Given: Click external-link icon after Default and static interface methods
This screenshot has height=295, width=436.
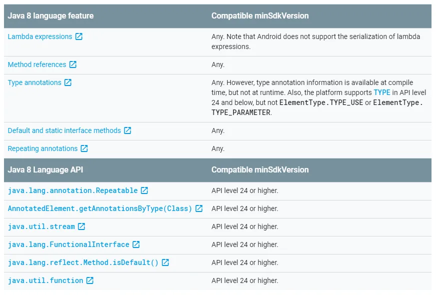Looking at the screenshot, I should pyautogui.click(x=127, y=130).
